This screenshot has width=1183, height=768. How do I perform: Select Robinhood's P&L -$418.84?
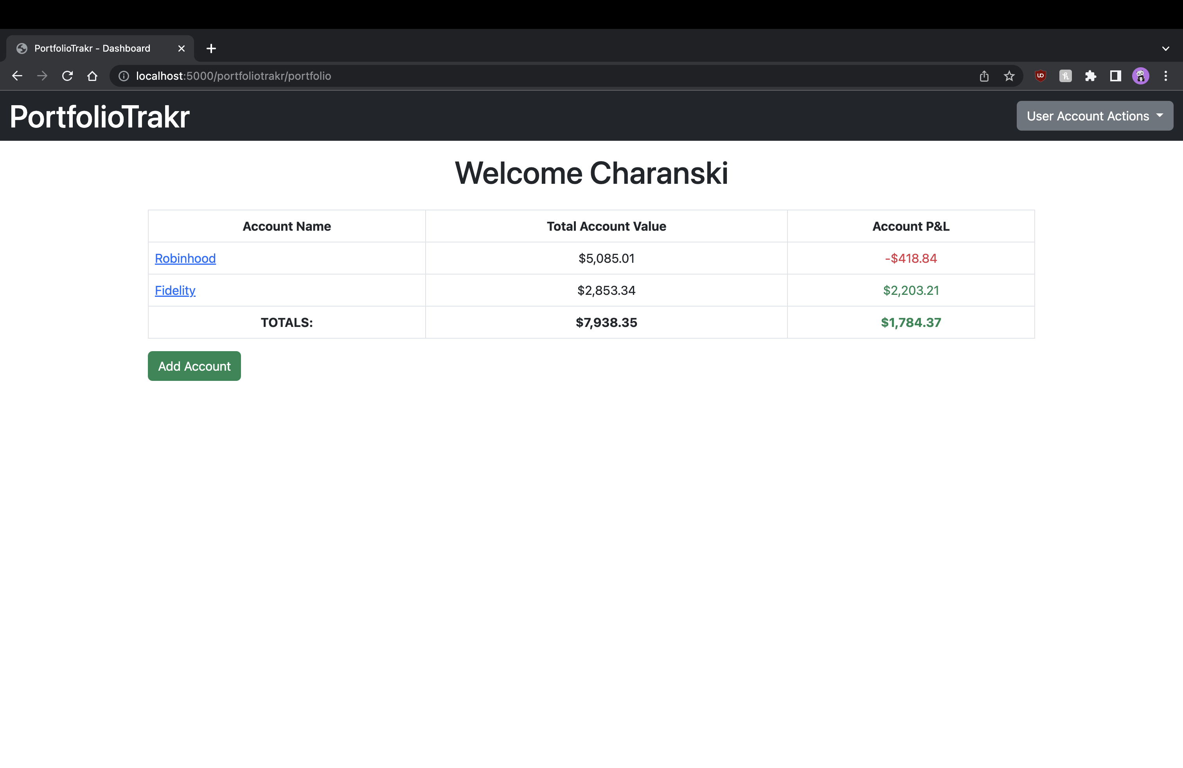click(911, 258)
